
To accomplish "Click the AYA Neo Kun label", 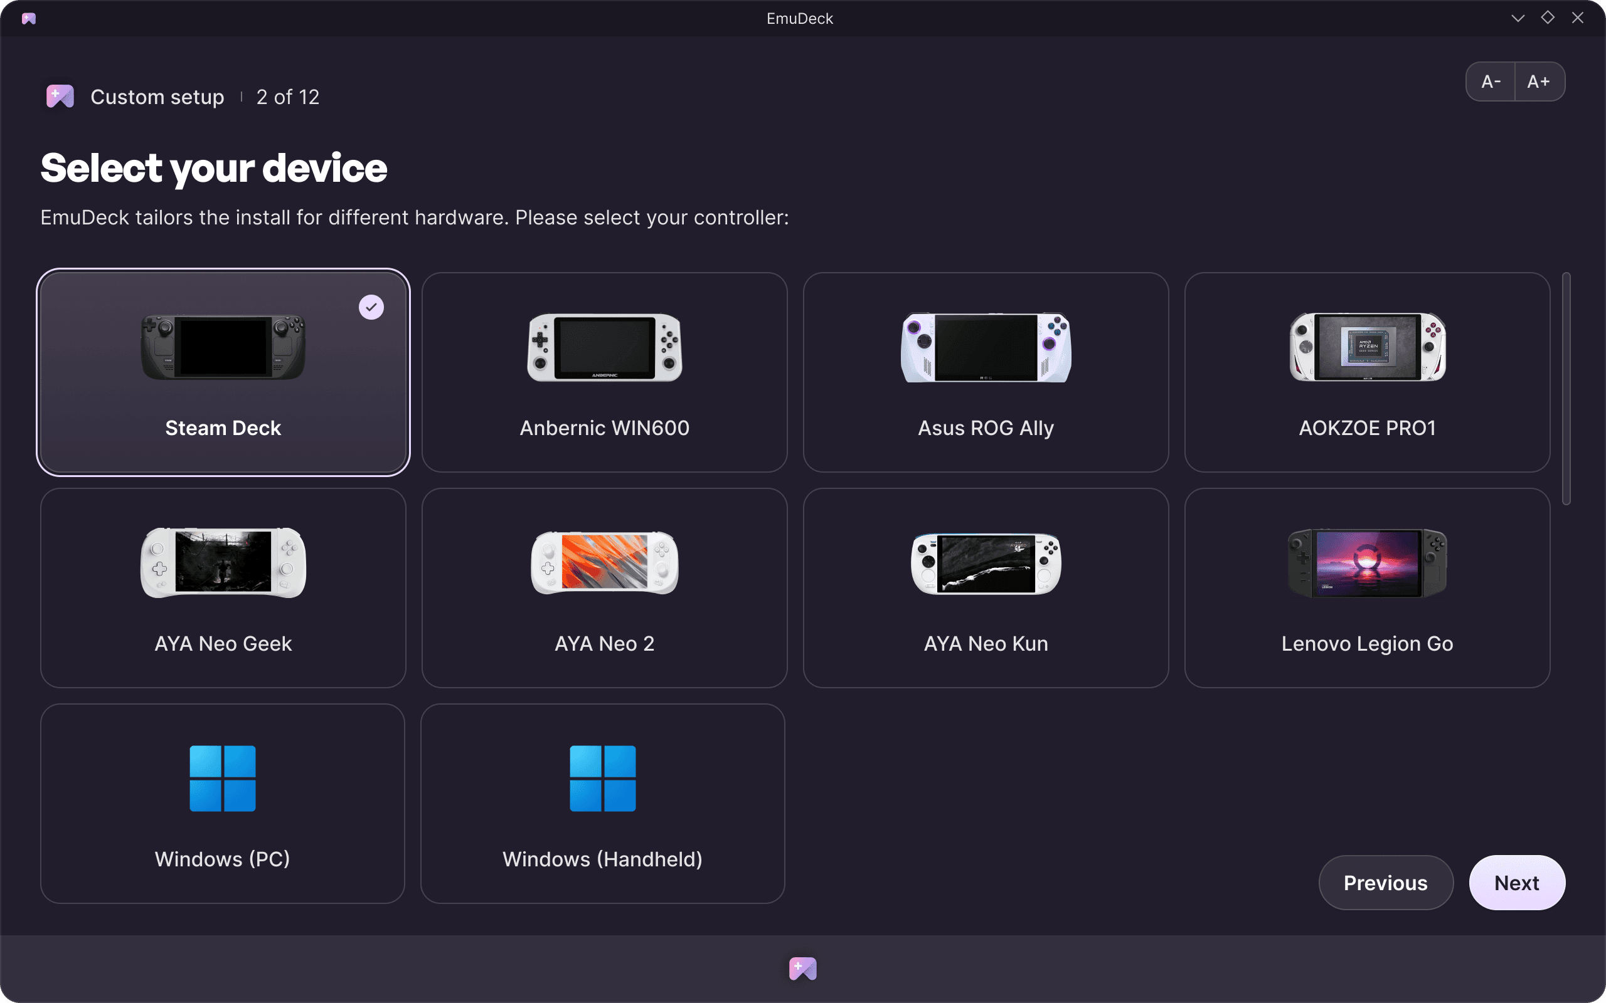I will (x=986, y=643).
